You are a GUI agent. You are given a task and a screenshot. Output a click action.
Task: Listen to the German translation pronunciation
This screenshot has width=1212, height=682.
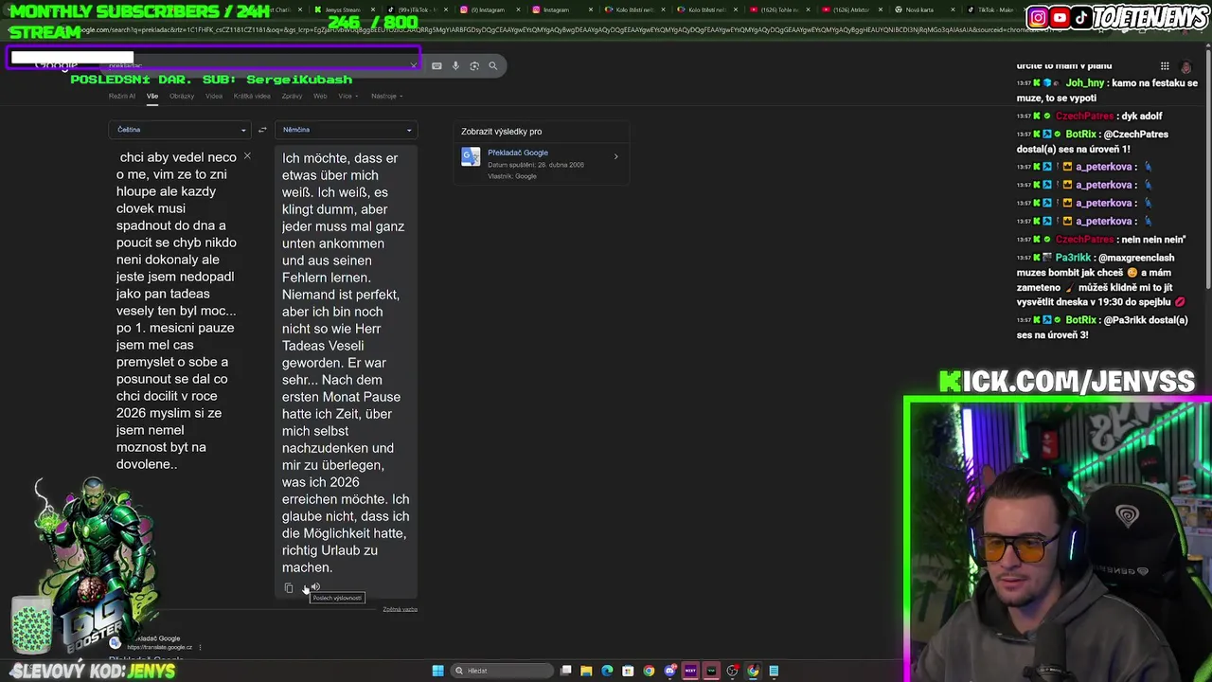click(x=315, y=587)
